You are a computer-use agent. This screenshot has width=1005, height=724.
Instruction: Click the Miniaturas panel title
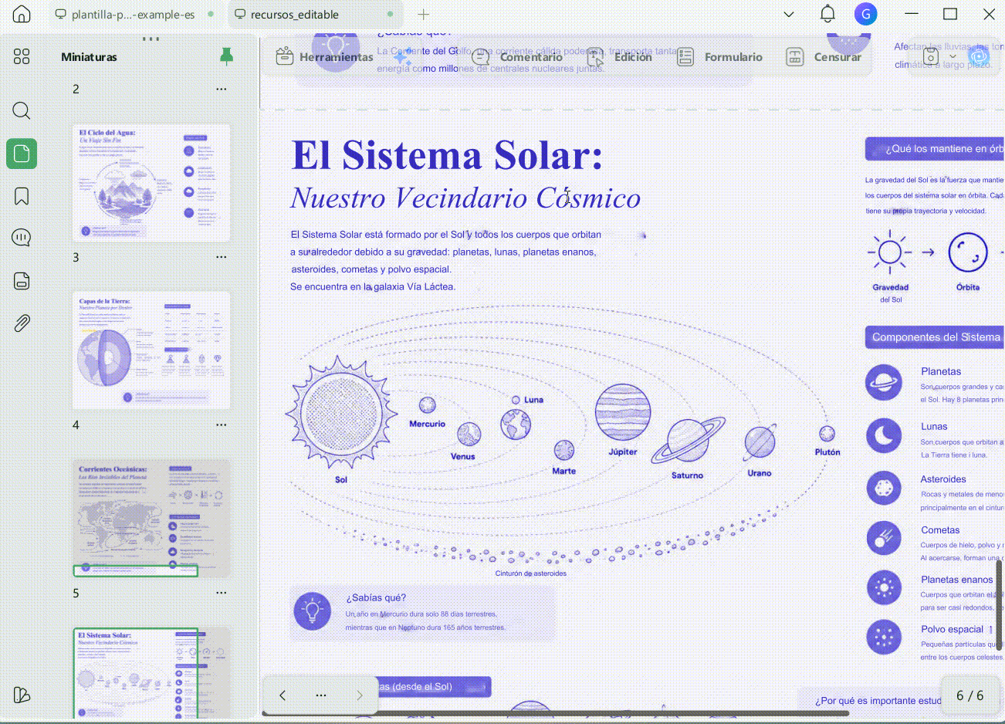pyautogui.click(x=89, y=56)
